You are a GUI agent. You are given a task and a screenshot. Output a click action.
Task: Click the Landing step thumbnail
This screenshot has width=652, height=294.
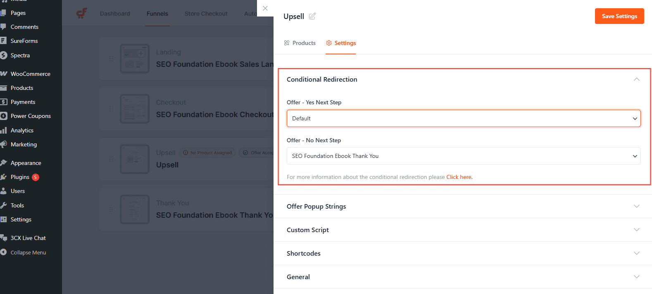click(x=135, y=59)
